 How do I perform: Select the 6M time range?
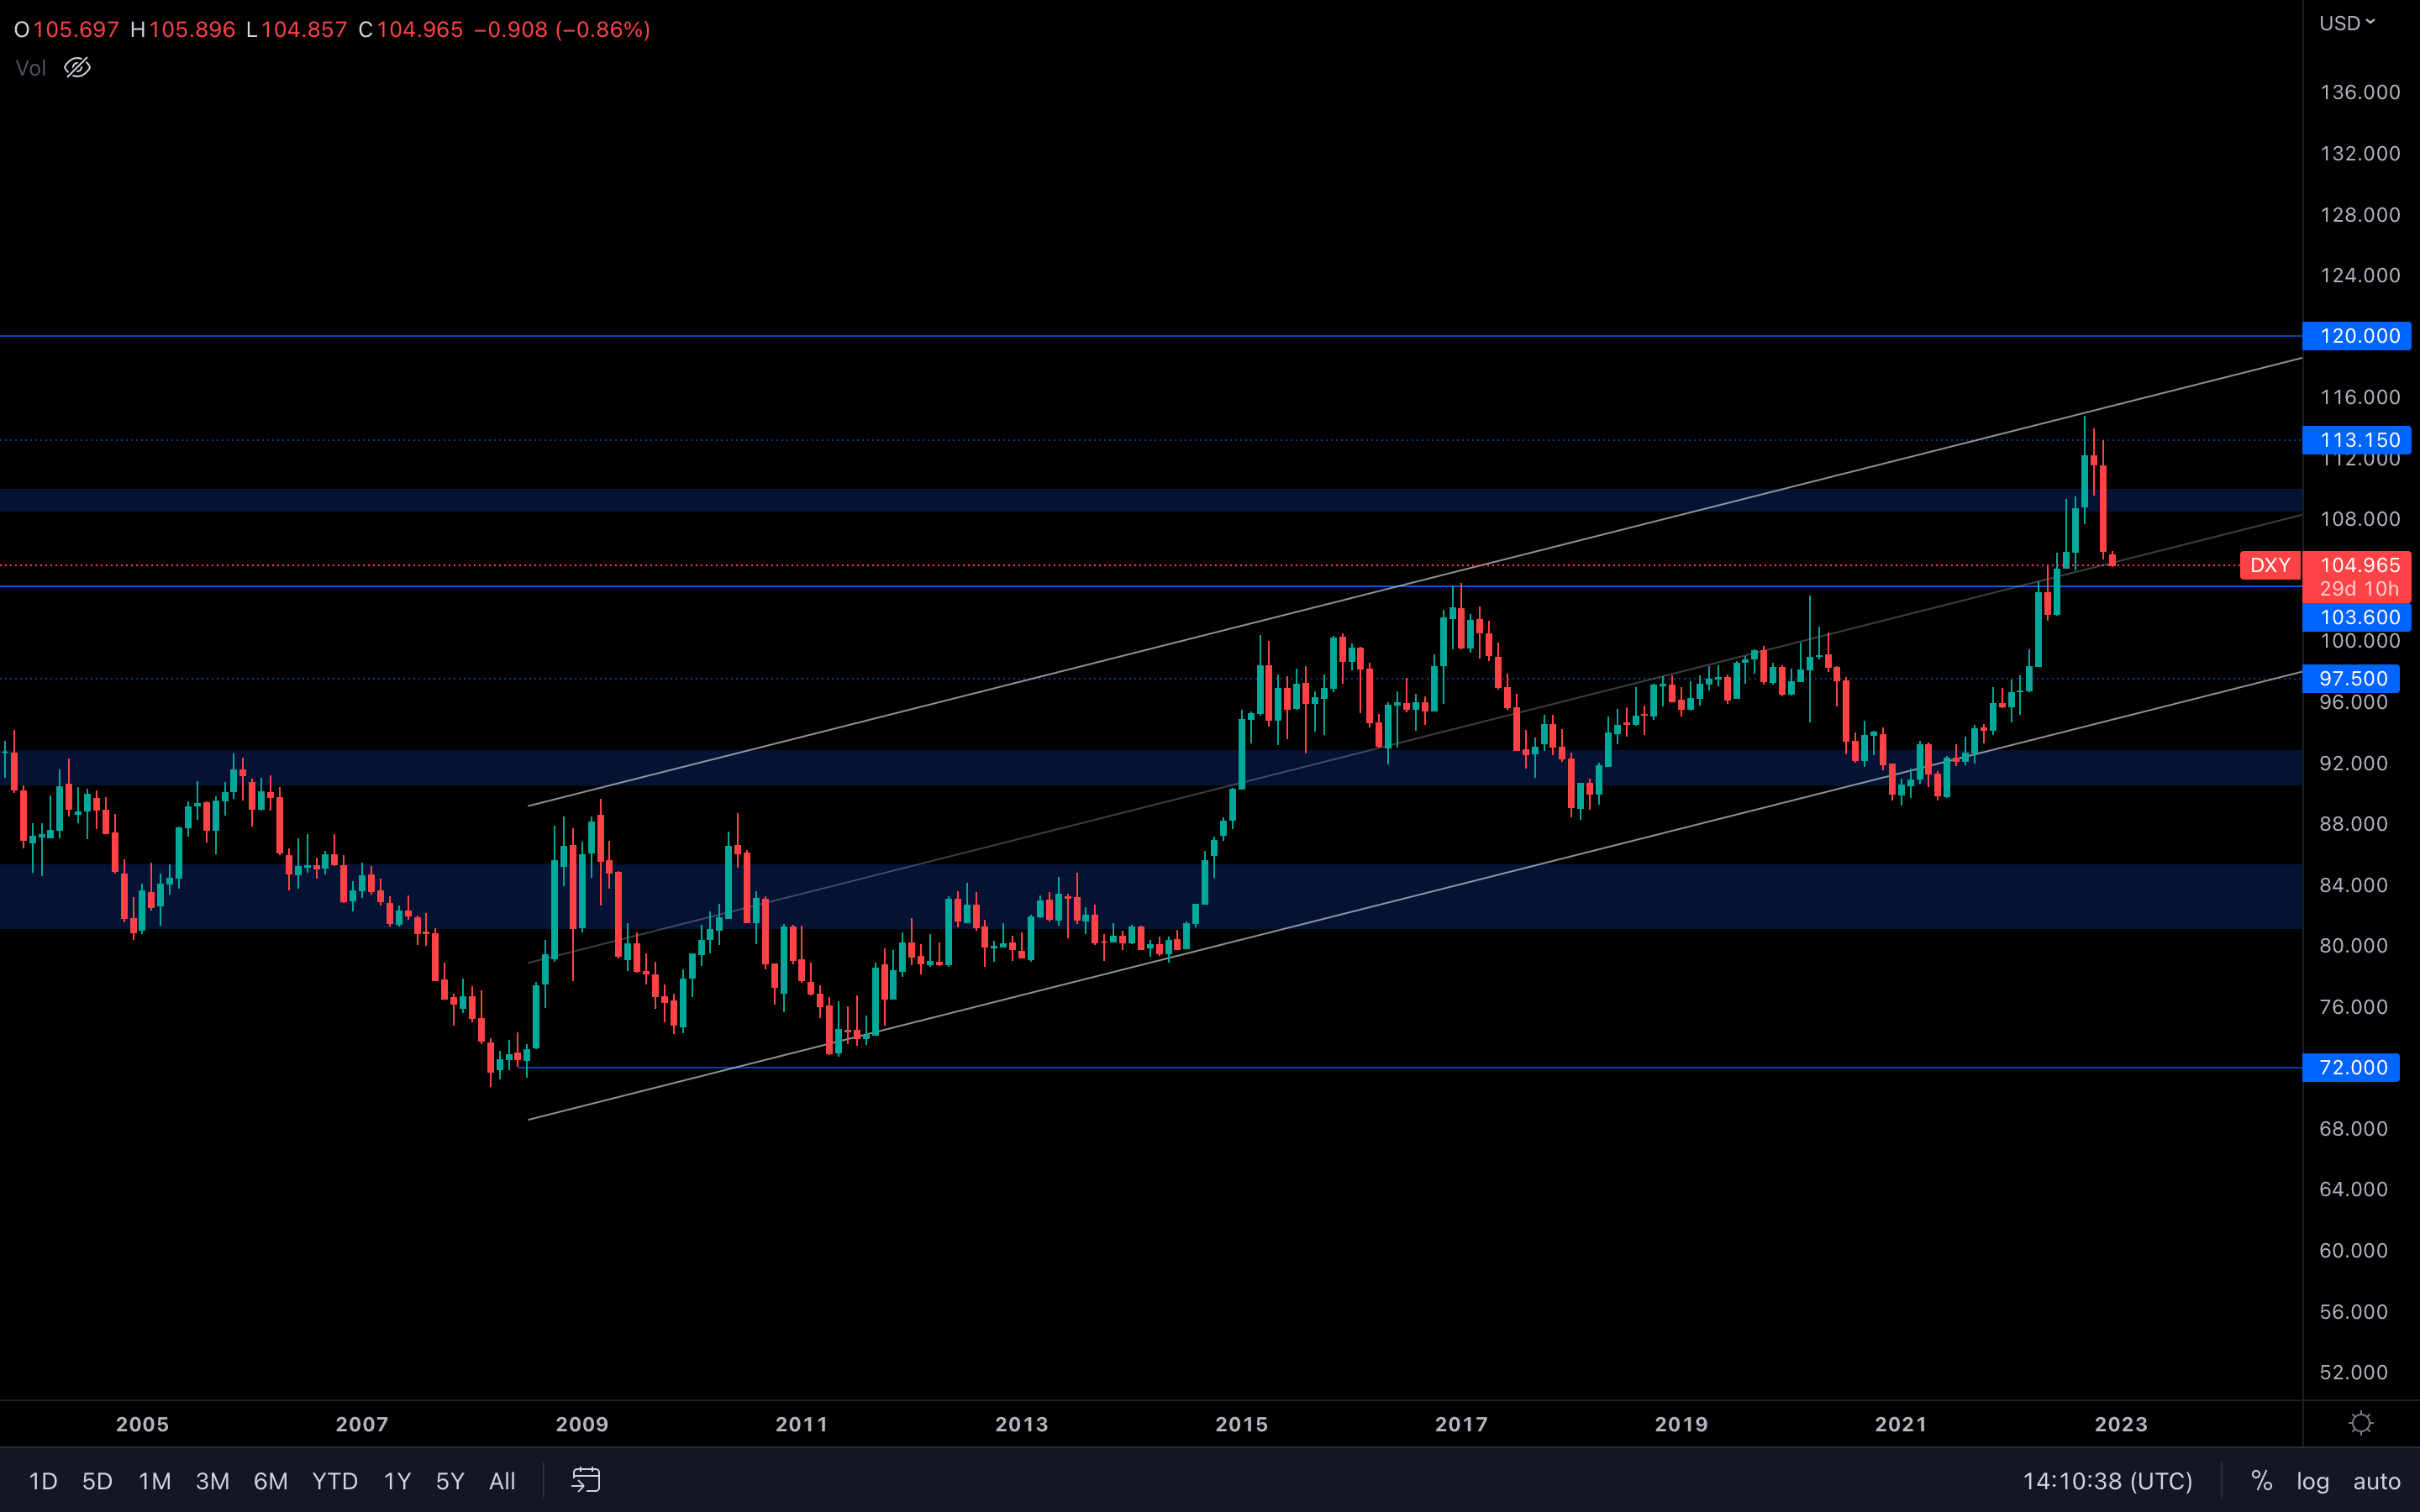point(270,1481)
